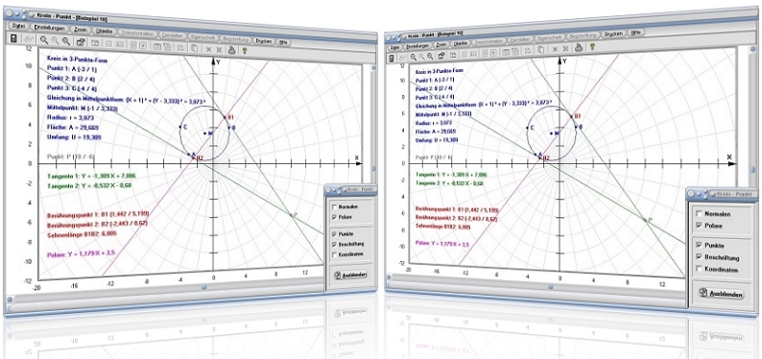
Task: Uncheck Polare in the right small panel
Action: 699,226
